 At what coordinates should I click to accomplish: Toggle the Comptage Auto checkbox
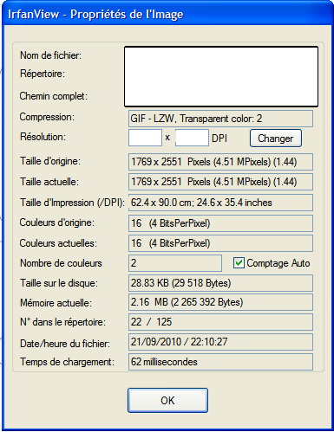pos(239,263)
